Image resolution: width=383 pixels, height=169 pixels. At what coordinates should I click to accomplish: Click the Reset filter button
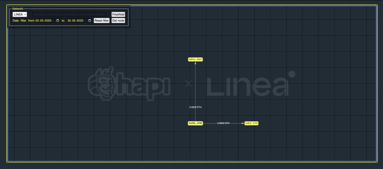(x=102, y=20)
